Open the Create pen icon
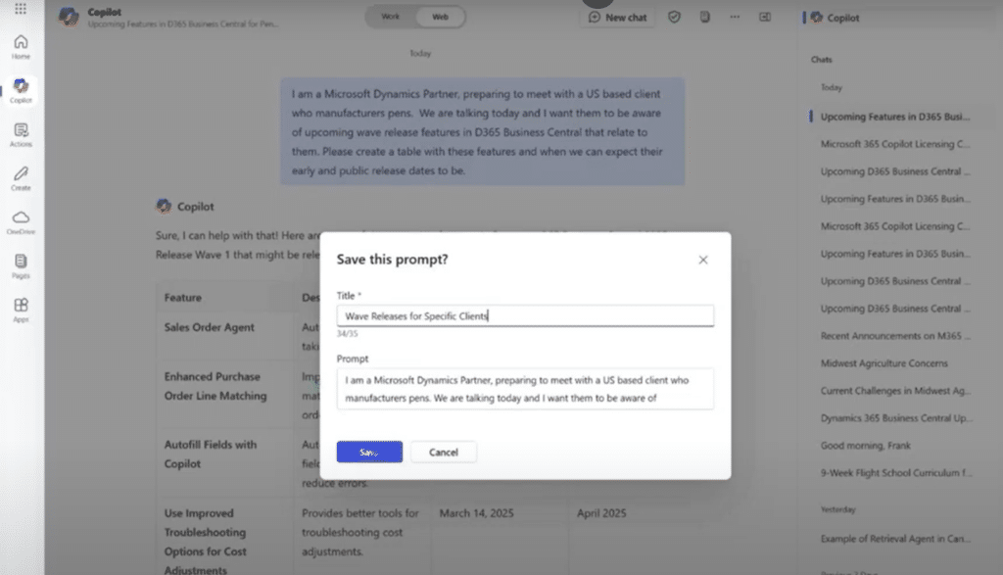Image resolution: width=1003 pixels, height=575 pixels. (21, 177)
